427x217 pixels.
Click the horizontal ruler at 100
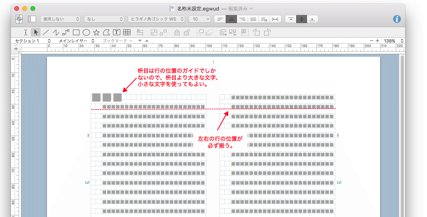tap(209, 46)
